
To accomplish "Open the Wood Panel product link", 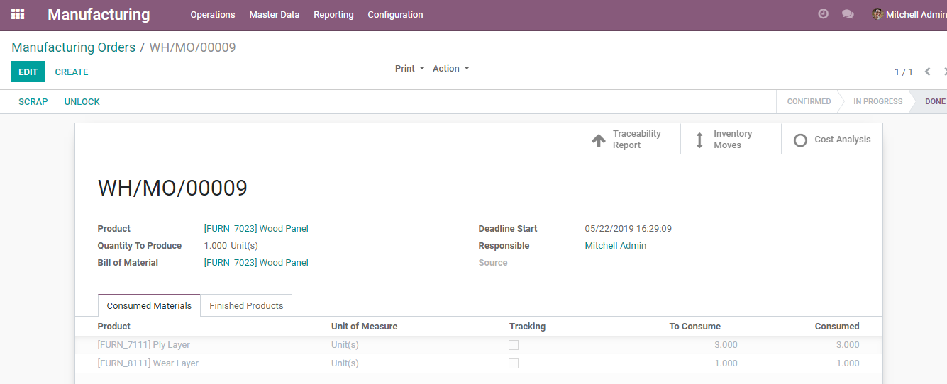I will (256, 229).
